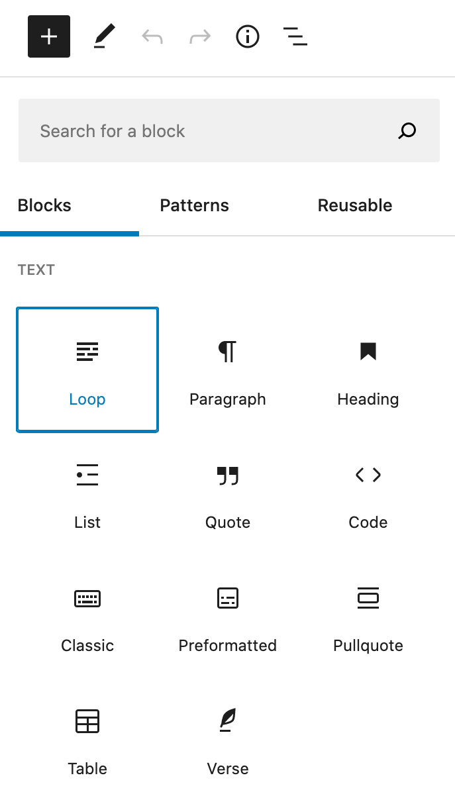
Task: Open the list view outline
Action: (295, 36)
